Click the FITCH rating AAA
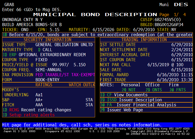 (x=39, y=105)
